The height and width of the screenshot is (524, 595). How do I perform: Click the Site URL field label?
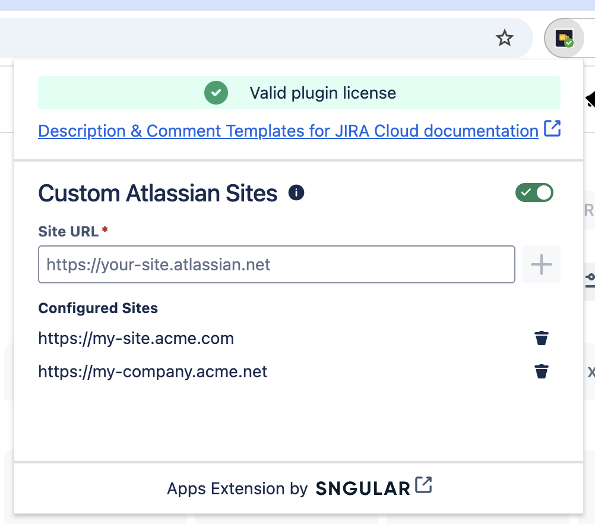click(x=68, y=231)
